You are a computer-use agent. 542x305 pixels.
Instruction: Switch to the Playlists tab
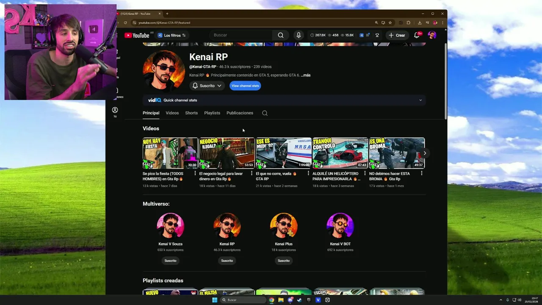tap(212, 113)
